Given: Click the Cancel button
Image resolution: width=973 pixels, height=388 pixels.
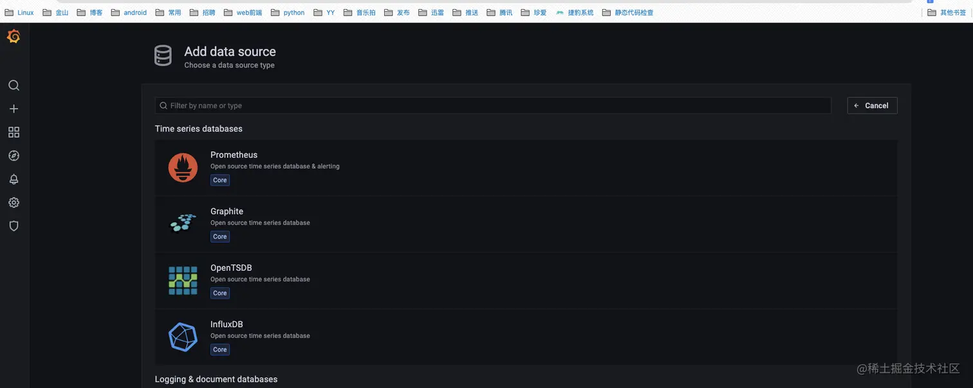Looking at the screenshot, I should 872,105.
